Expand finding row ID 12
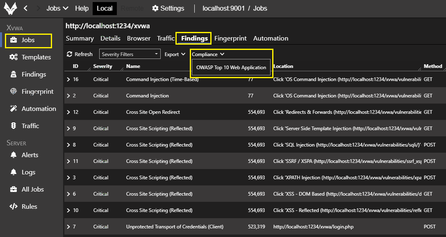The width and height of the screenshot is (446, 237). (x=68, y=112)
